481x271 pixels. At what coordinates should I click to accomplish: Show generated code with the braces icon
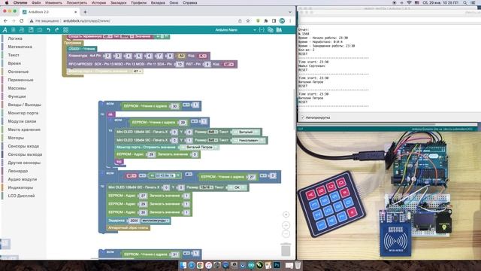262,30
